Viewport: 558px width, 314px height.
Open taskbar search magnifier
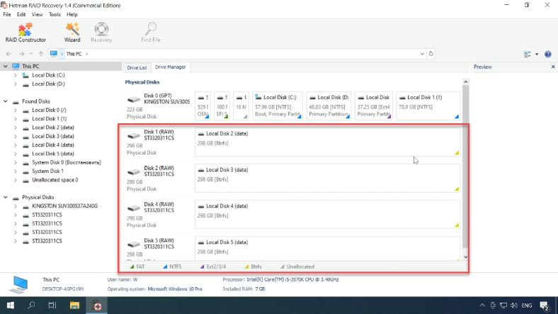31,305
